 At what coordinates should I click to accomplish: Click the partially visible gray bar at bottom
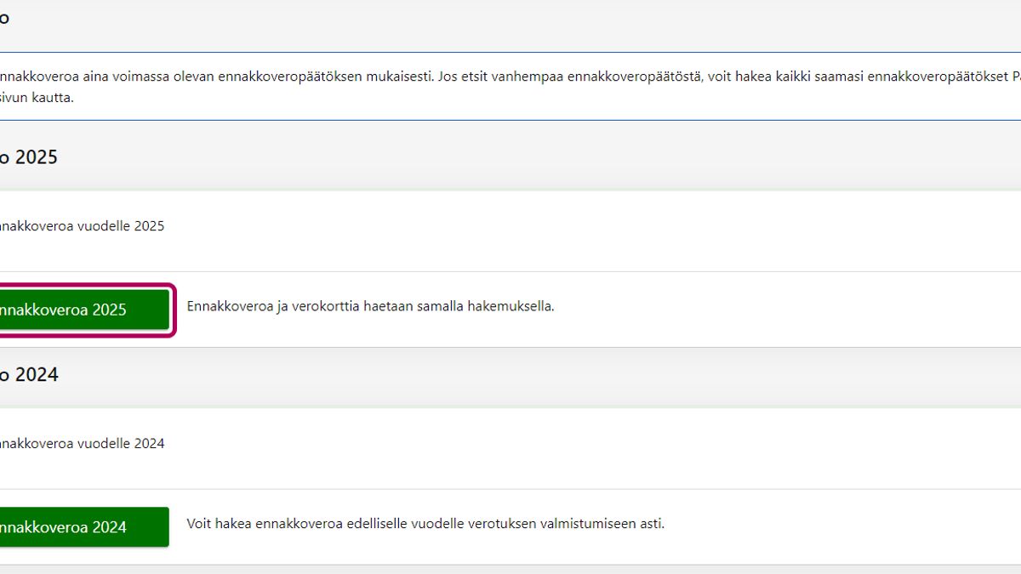(510, 569)
